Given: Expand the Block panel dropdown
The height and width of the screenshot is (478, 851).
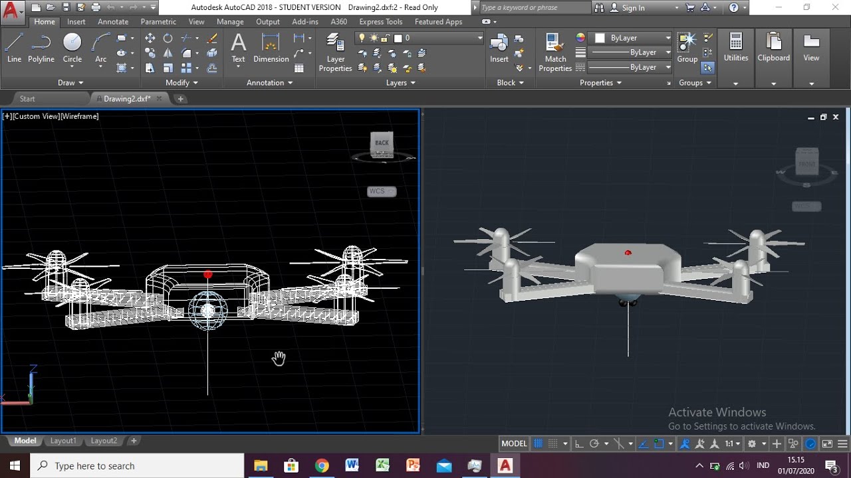Looking at the screenshot, I should 510,82.
